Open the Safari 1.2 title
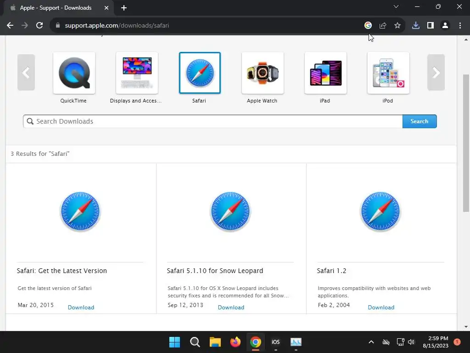Screen dimensions: 470x353 [x=331, y=271]
